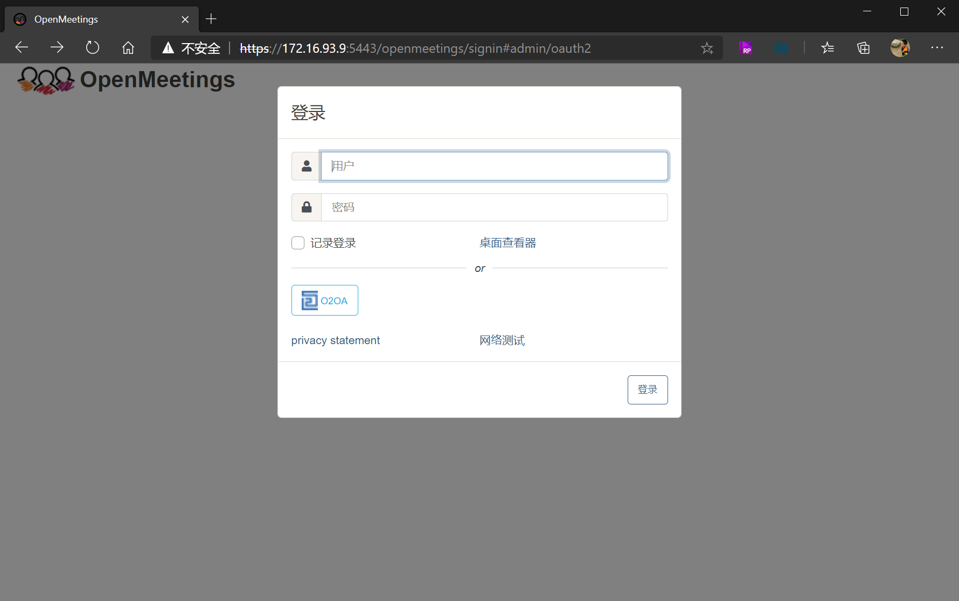Toggle the 记录登录 remember-me checkbox
Viewport: 959px width, 601px height.
pos(298,243)
